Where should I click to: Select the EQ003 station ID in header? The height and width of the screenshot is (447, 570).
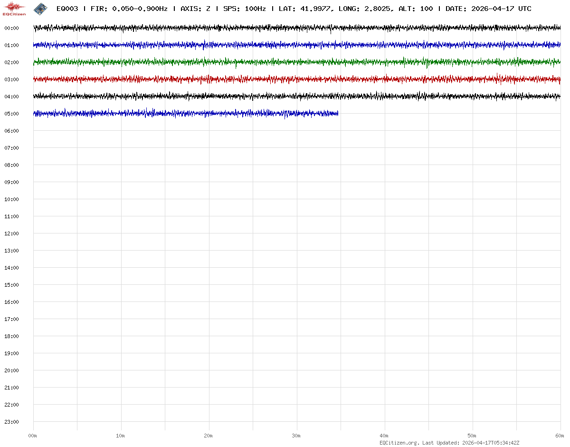(67, 9)
